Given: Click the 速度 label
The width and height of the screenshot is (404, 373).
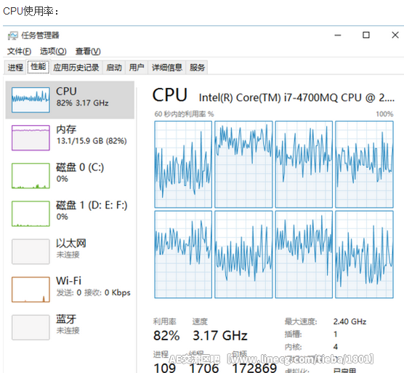Looking at the screenshot, I should click(x=200, y=321).
